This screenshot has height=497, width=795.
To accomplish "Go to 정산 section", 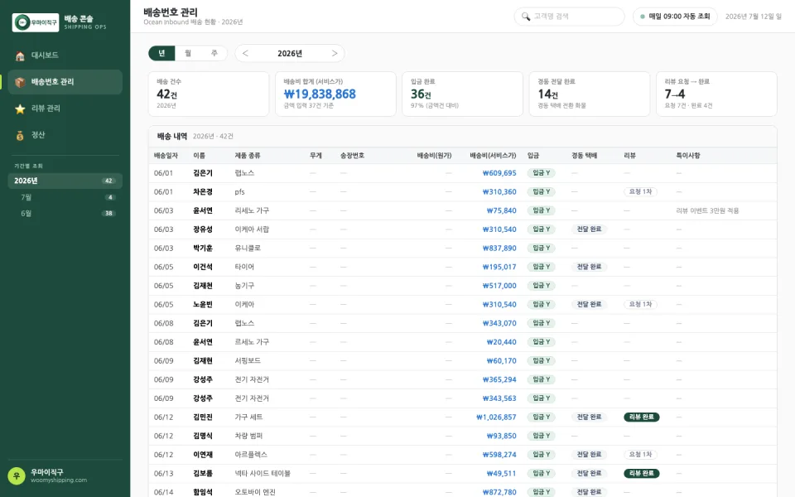I will pyautogui.click(x=65, y=135).
